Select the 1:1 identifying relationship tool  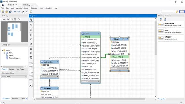click(31, 72)
